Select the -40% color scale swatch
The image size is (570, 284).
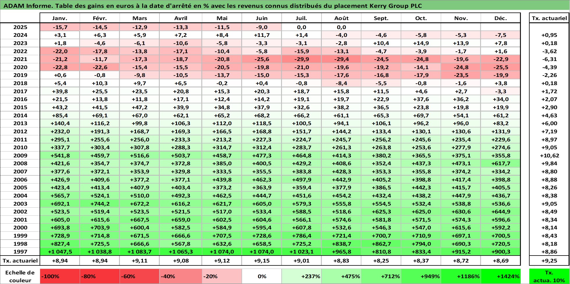[x=181, y=276]
